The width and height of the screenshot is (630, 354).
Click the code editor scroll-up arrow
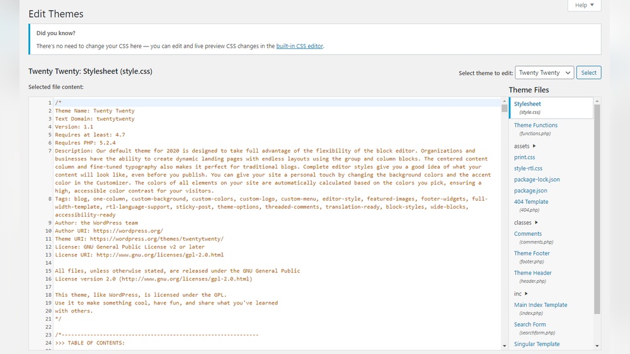504,101
